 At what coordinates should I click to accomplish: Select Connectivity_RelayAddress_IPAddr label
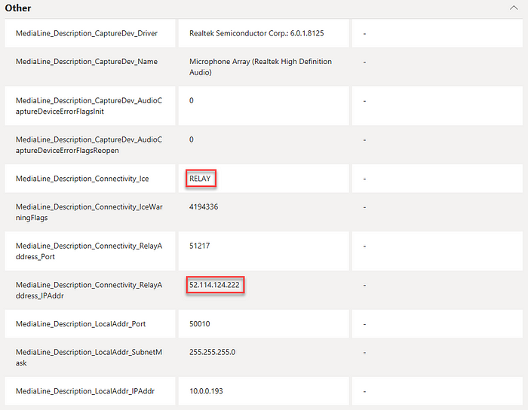(x=89, y=290)
